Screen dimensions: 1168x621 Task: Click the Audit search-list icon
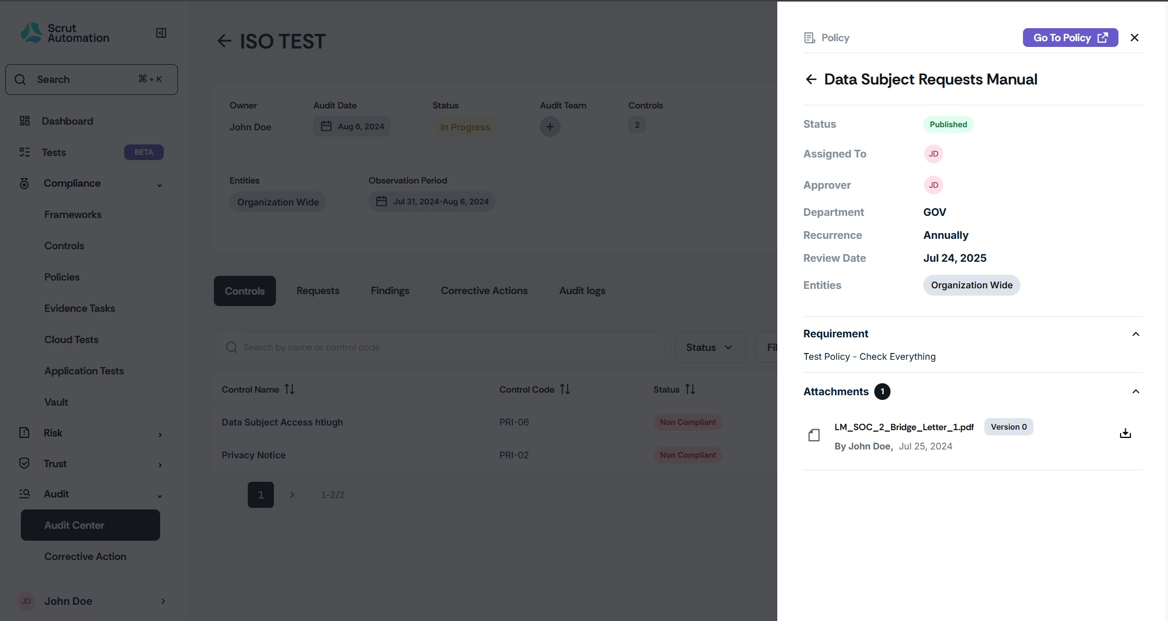click(25, 494)
